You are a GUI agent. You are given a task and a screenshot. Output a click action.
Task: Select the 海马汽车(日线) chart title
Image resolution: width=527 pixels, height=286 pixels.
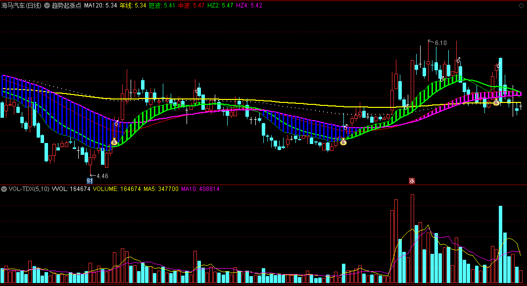tap(21, 5)
